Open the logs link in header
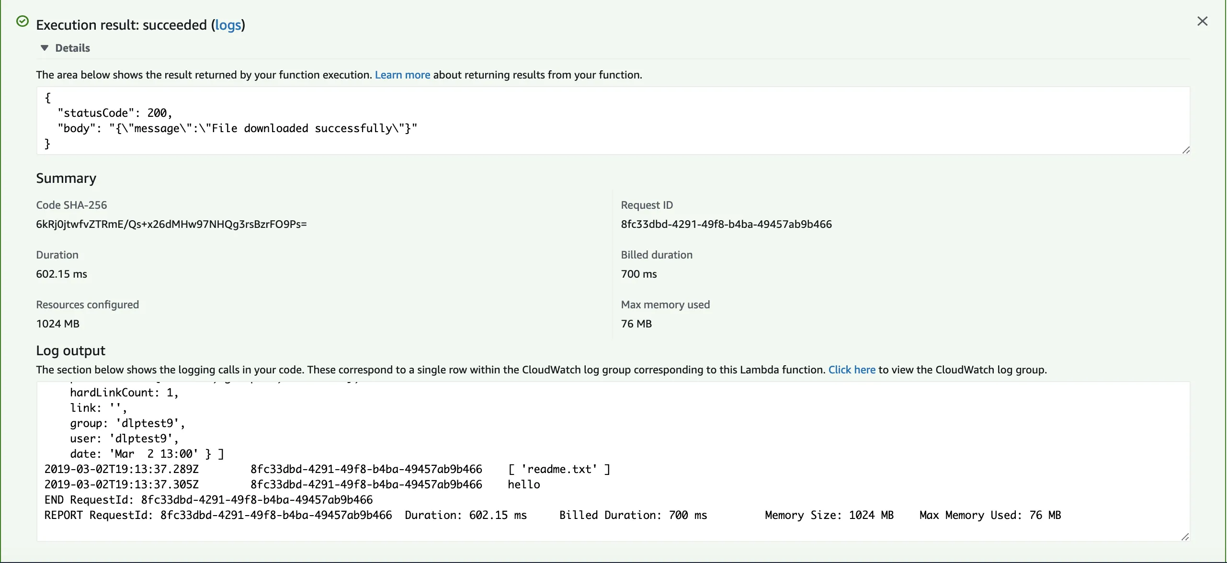Viewport: 1227px width, 563px height. 228,25
